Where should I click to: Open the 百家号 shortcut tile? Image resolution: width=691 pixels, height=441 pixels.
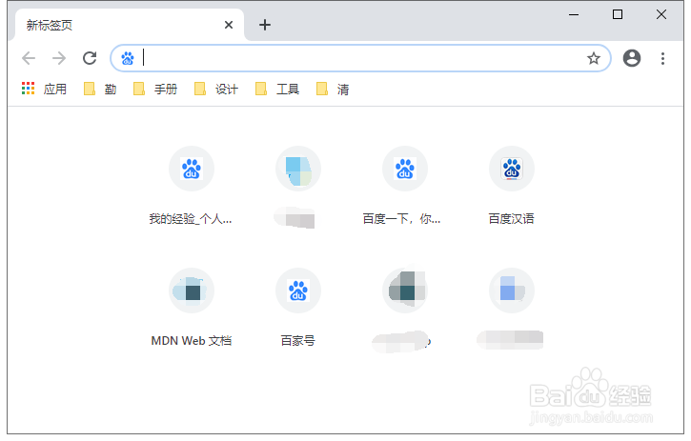click(x=298, y=308)
